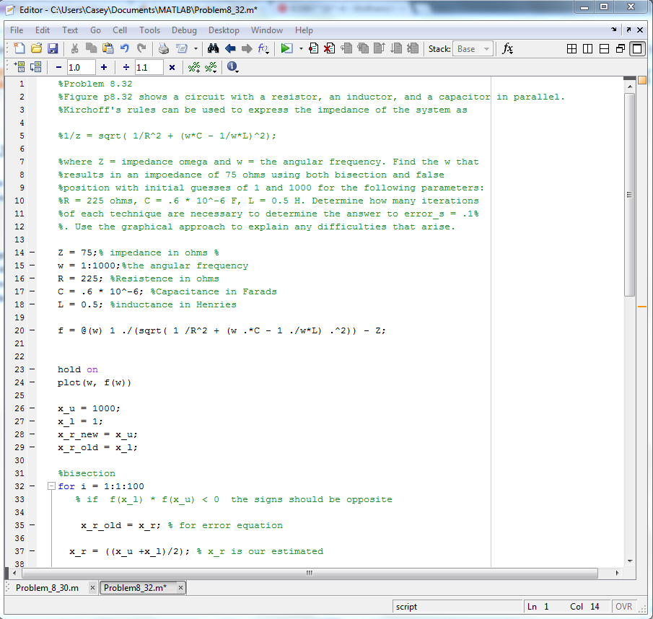Click the debug Step In icon
The height and width of the screenshot is (619, 653).
click(x=363, y=49)
